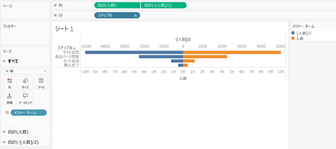This screenshot has height=149, width=336.
Task: Select メジャー ネーム pill in marks card
Action: 28,112
